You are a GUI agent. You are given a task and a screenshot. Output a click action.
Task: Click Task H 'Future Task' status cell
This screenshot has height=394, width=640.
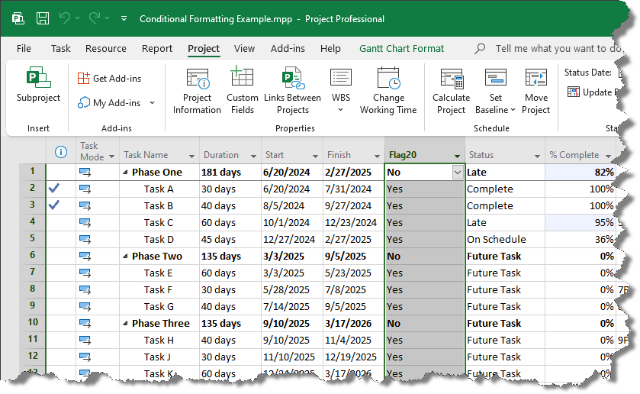pyautogui.click(x=504, y=340)
